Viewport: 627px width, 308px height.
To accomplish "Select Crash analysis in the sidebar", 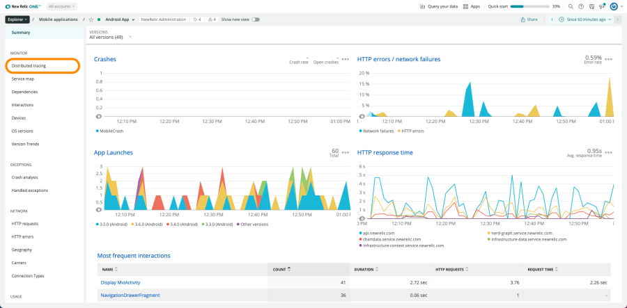I will [x=24, y=177].
